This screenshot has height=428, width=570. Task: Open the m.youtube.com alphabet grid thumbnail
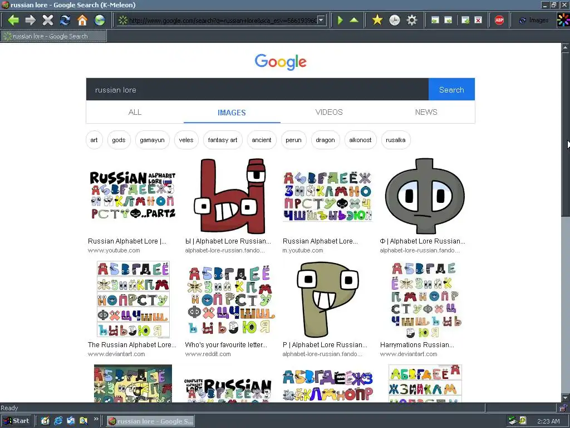pos(327,196)
